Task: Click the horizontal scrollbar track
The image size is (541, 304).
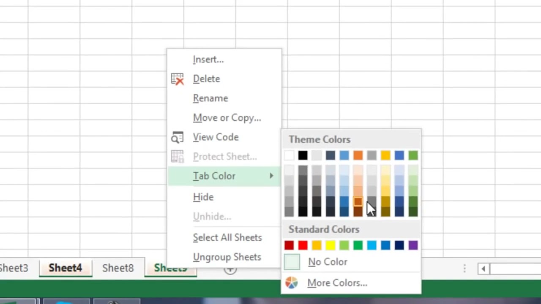Action: pos(516,269)
